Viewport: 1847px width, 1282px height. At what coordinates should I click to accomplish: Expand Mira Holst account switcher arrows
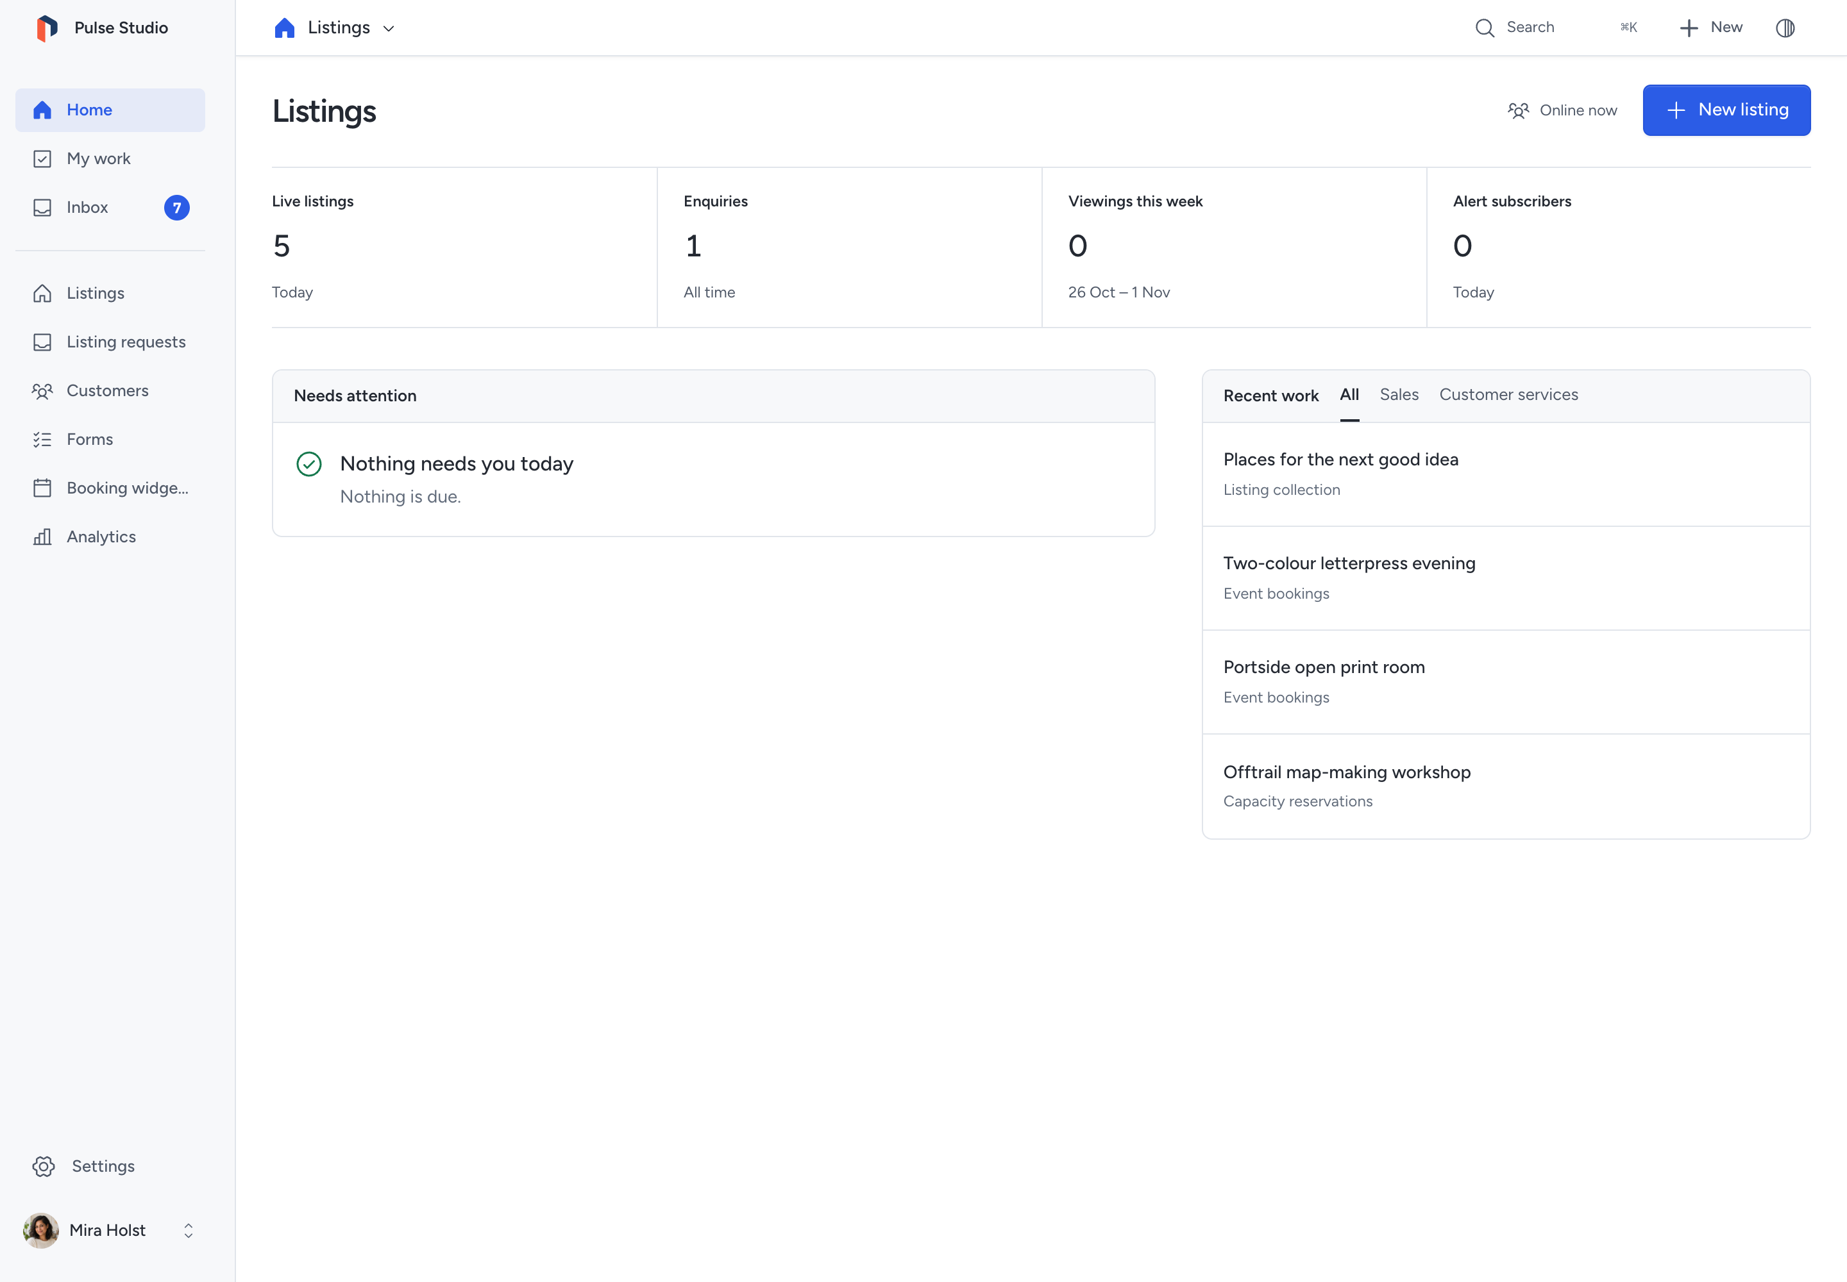pyautogui.click(x=188, y=1231)
